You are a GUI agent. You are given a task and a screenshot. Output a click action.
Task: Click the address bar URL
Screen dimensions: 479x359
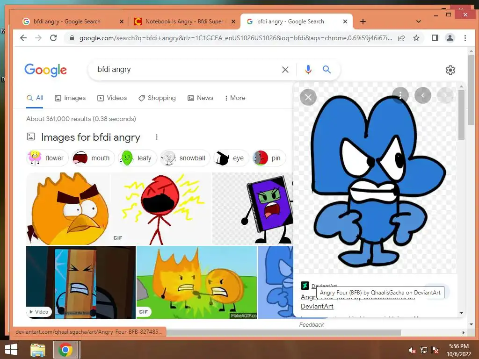click(235, 38)
